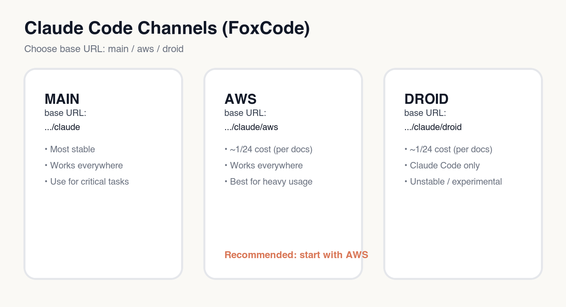This screenshot has height=307, width=566.
Task: Click 'Works everywhere' in the MAIN card
Action: 86,166
